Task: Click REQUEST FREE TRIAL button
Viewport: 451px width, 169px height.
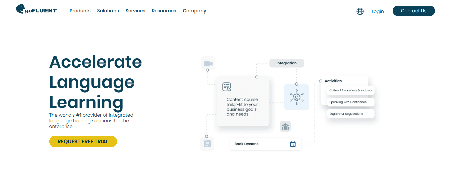Action: (83, 142)
